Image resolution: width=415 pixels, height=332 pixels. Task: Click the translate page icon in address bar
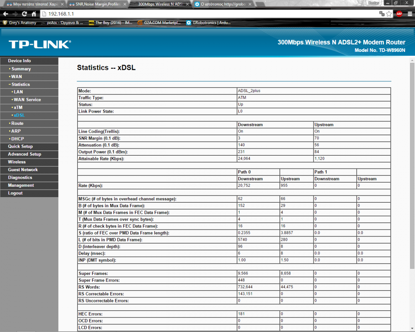point(382,14)
